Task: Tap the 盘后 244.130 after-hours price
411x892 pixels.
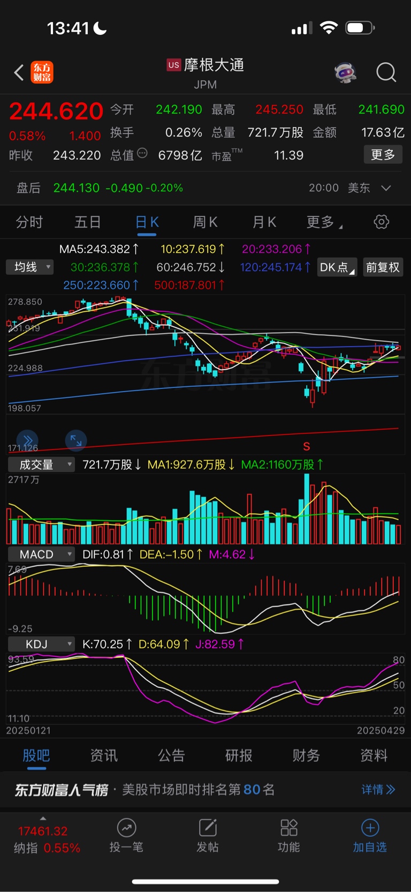Action: [77, 188]
